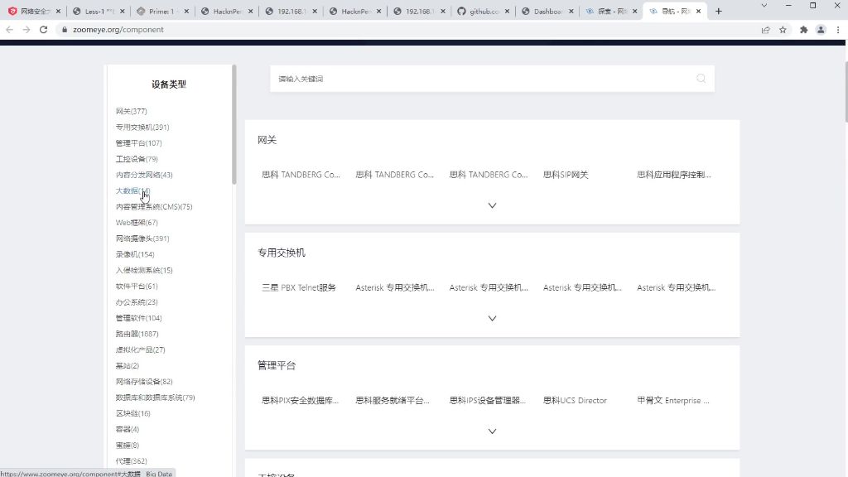Expand the 网关 section chevron
This screenshot has height=477, width=848.
[492, 205]
